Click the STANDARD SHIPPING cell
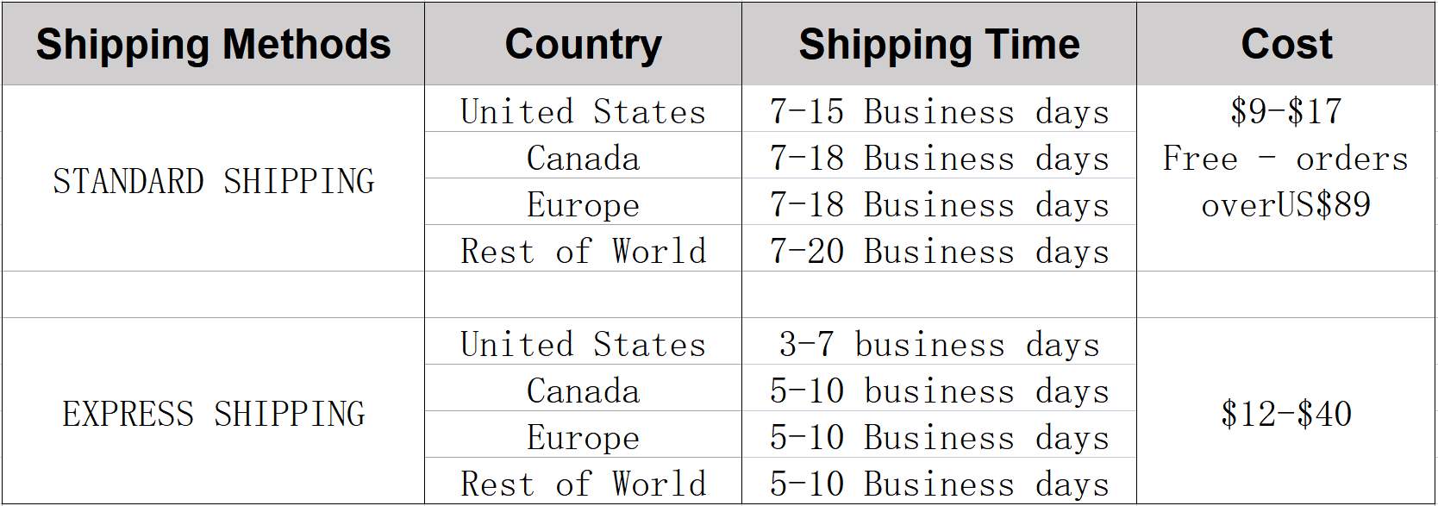The width and height of the screenshot is (1438, 506). pos(213,178)
